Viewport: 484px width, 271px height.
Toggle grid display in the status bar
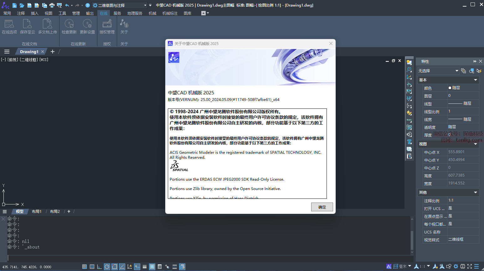(92, 267)
